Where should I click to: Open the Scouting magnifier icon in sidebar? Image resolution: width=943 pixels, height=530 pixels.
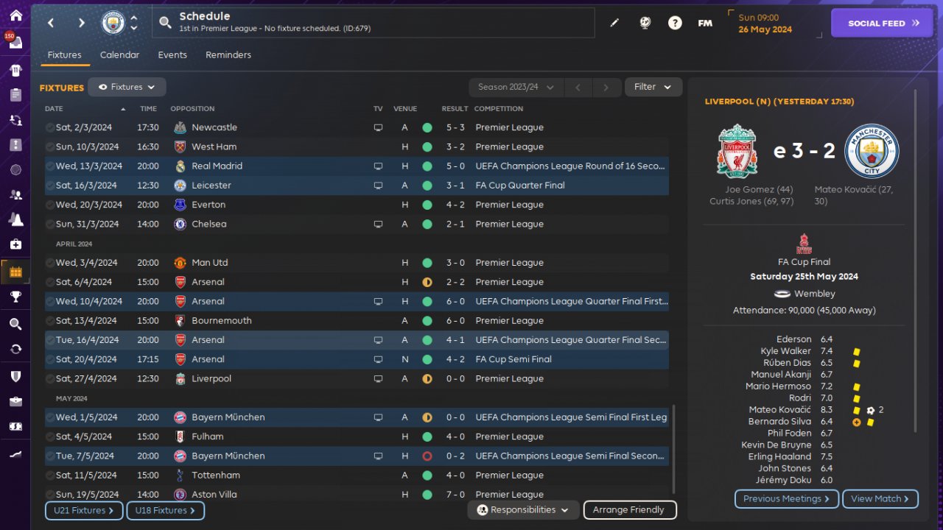pos(15,324)
